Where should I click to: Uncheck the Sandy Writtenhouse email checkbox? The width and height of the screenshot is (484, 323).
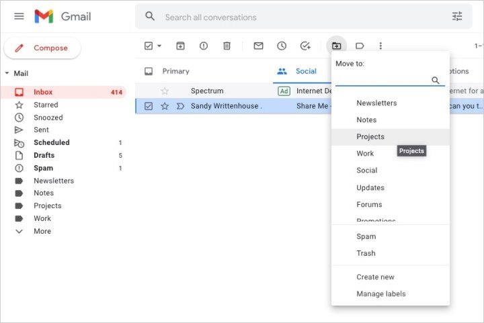click(x=149, y=106)
